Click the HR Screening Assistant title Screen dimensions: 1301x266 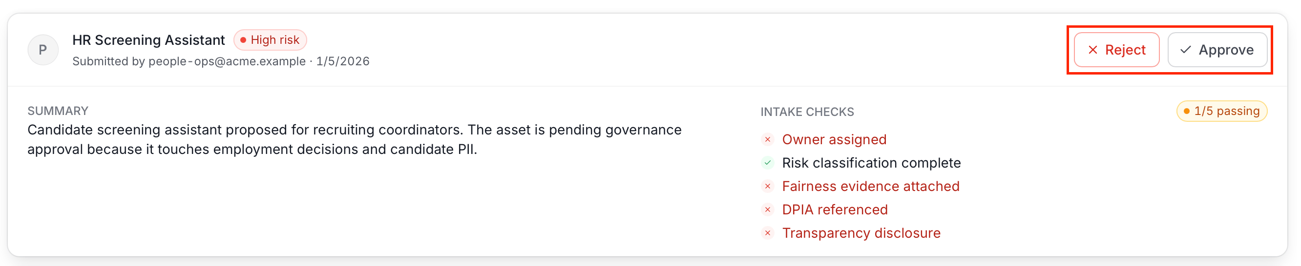point(148,40)
